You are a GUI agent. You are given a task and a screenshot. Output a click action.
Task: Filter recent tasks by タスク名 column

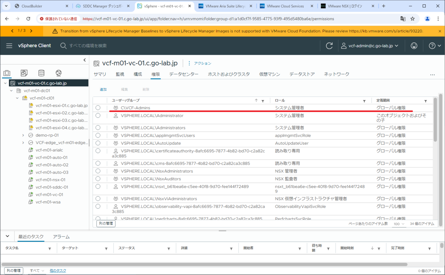click(x=50, y=249)
